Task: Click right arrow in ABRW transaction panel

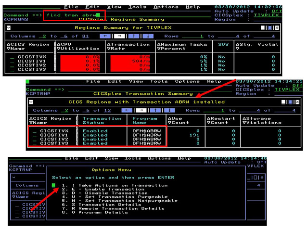Action: (141, 110)
